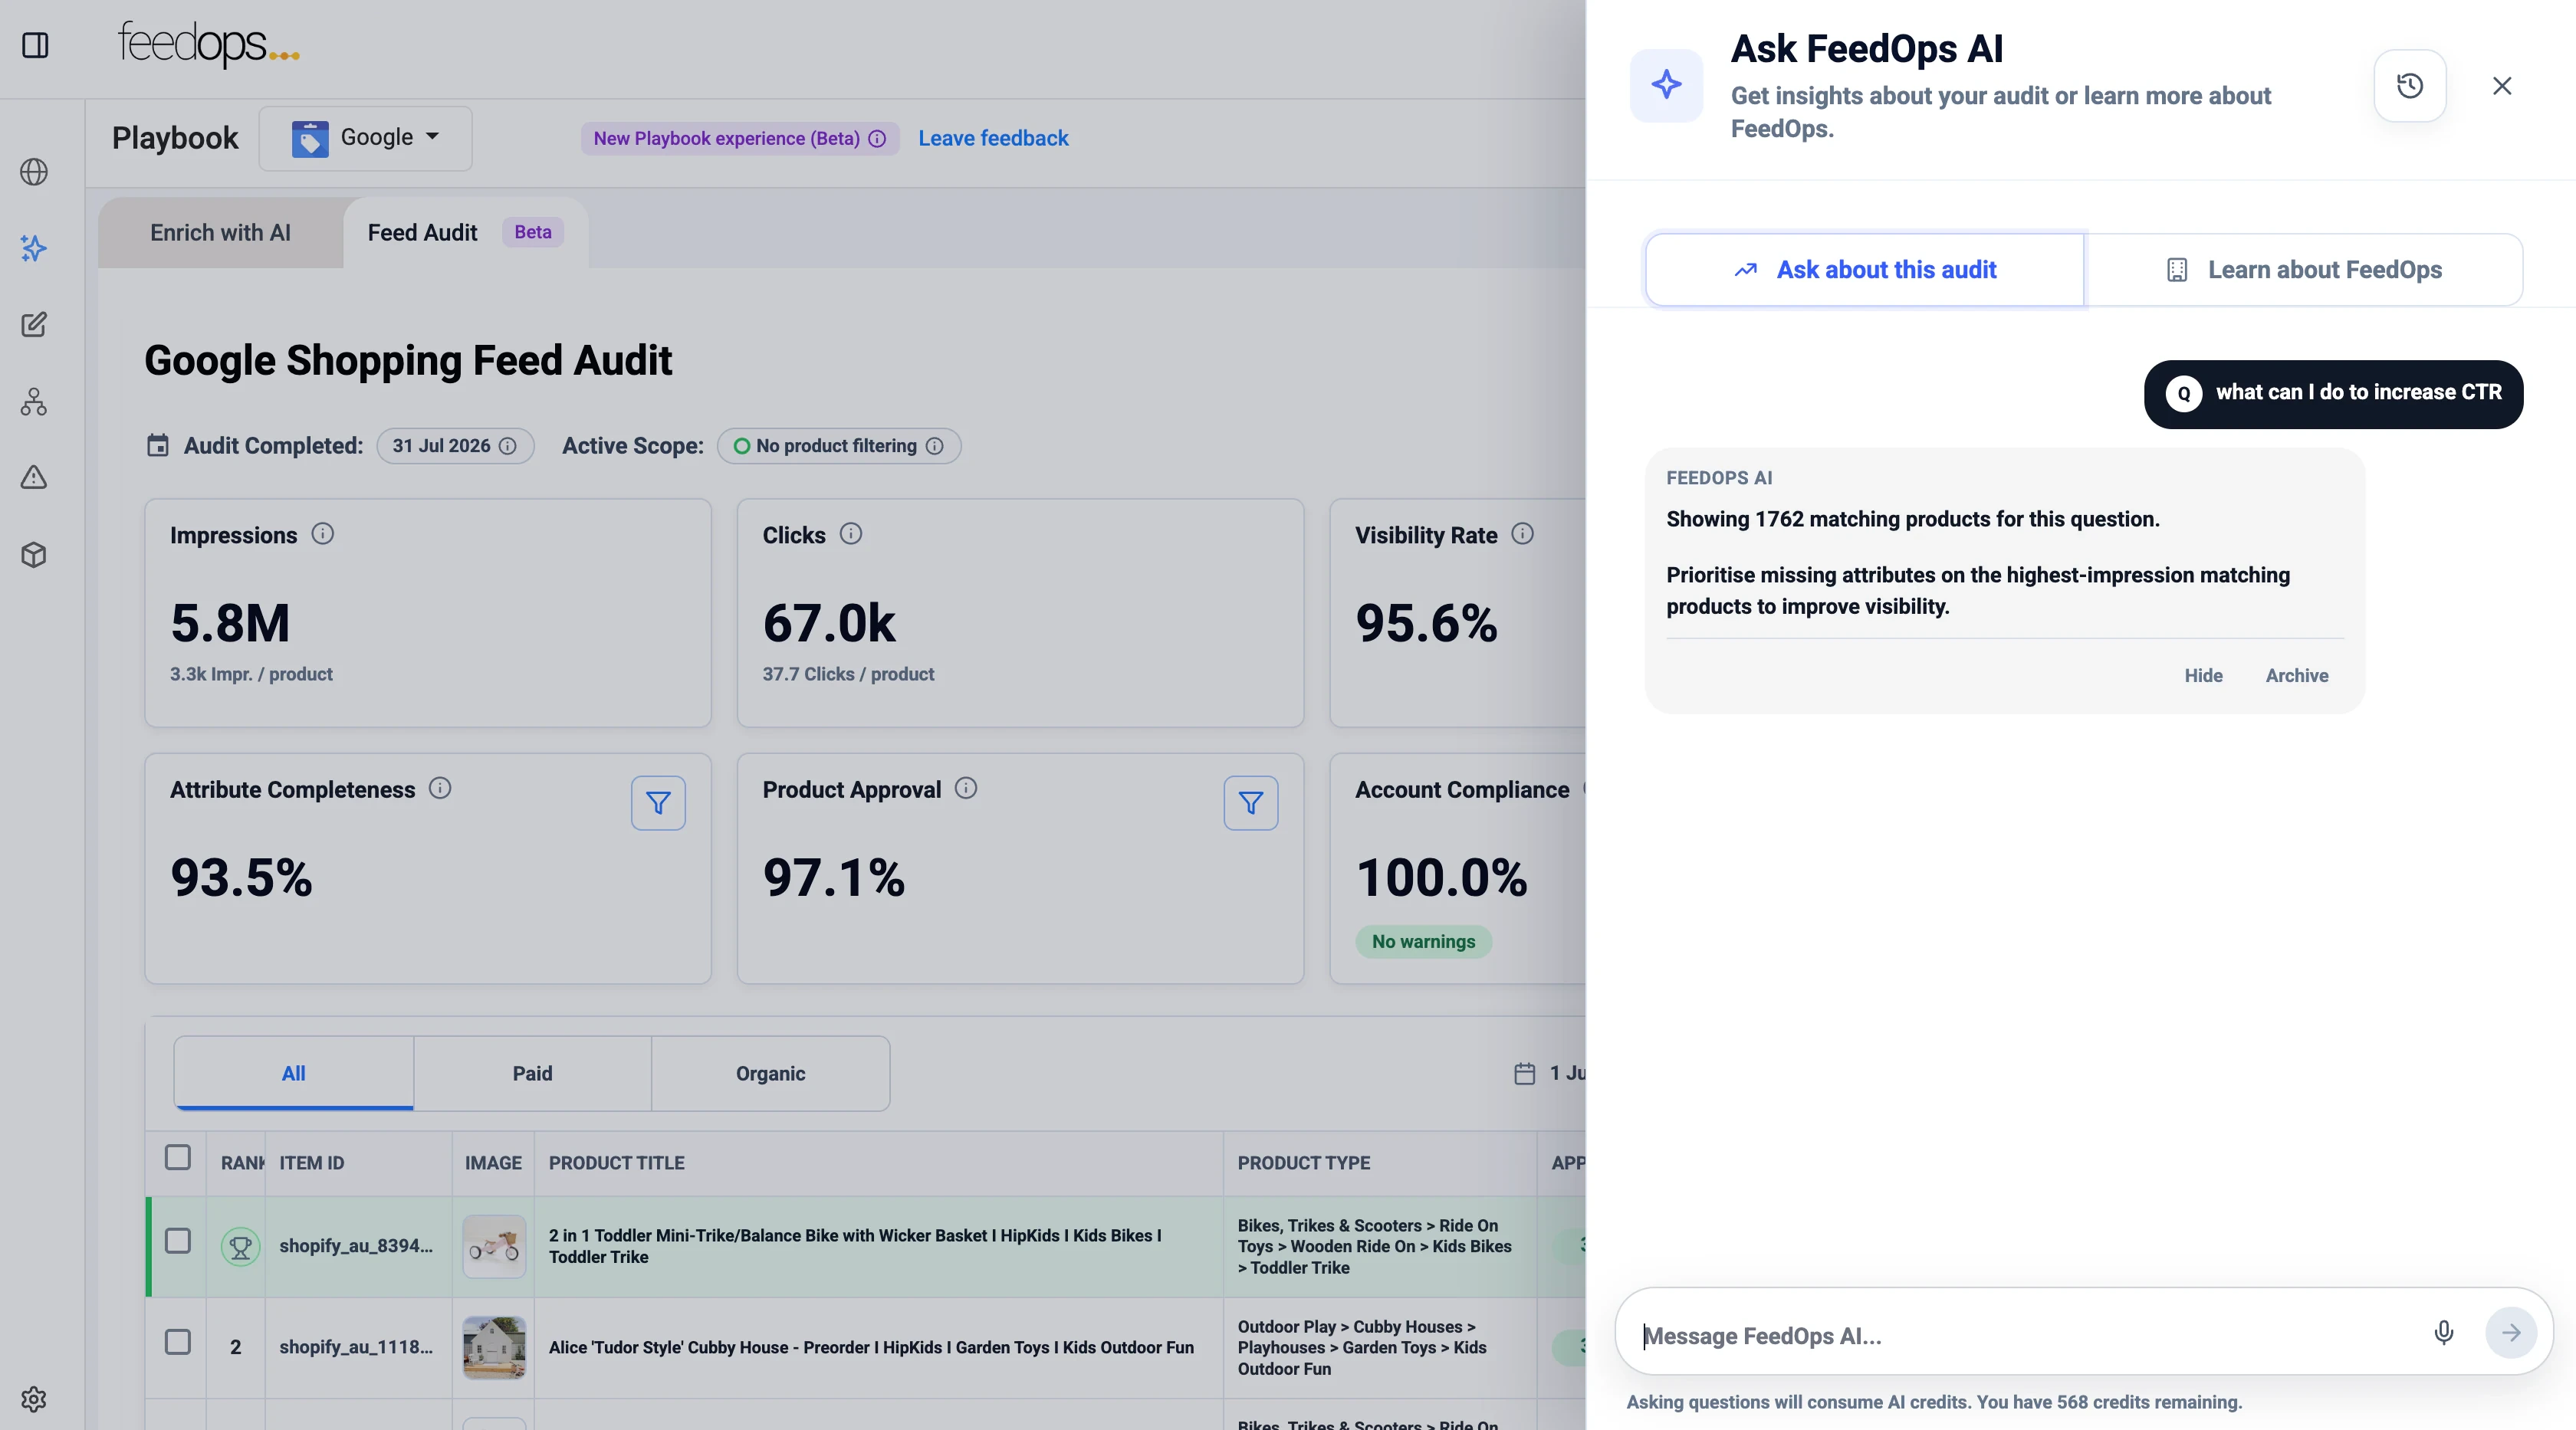The height and width of the screenshot is (1430, 2576).
Task: Click the chat history clock icon
Action: click(2410, 86)
